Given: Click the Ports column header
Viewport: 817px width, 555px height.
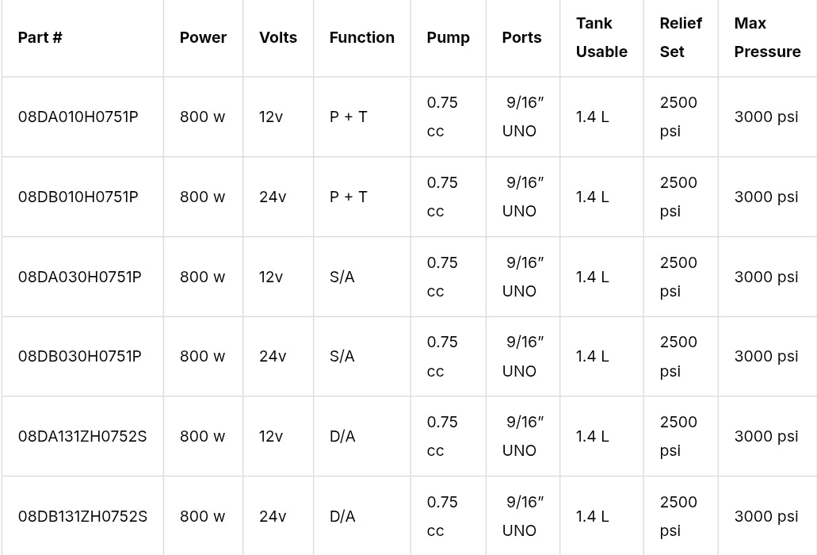Looking at the screenshot, I should point(521,37).
